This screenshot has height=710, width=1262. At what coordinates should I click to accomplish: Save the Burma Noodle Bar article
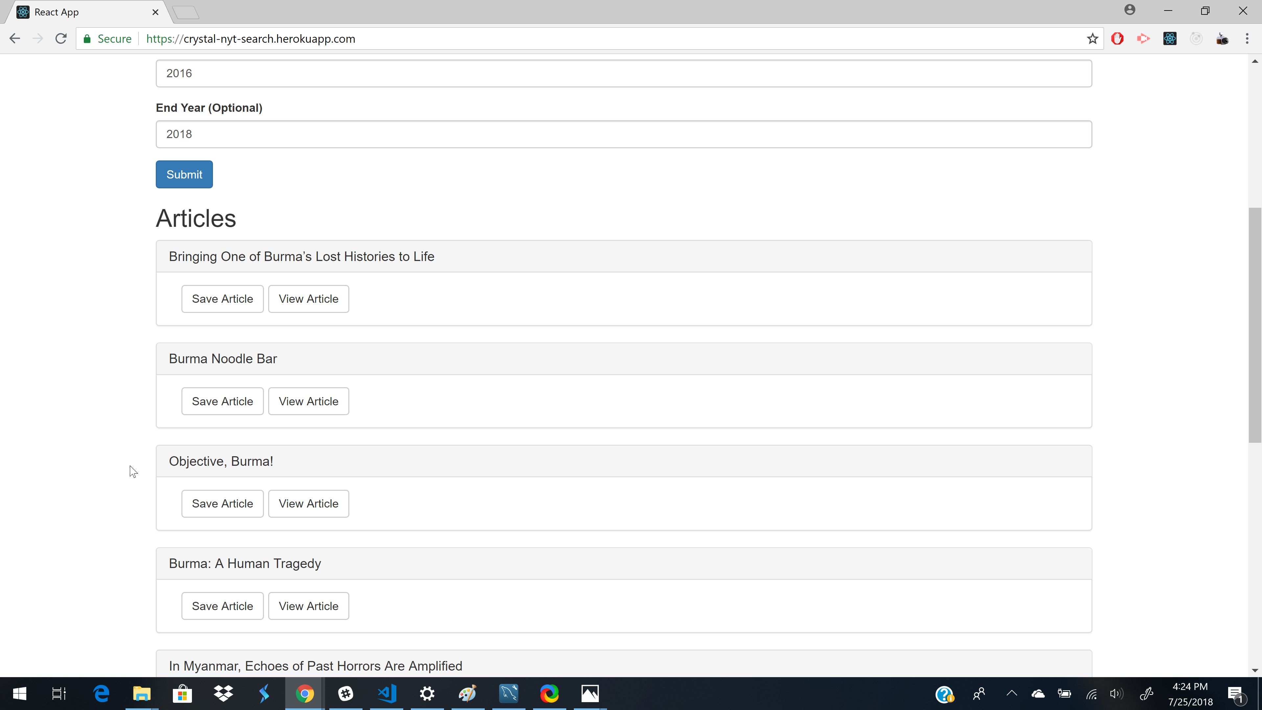pyautogui.click(x=222, y=401)
